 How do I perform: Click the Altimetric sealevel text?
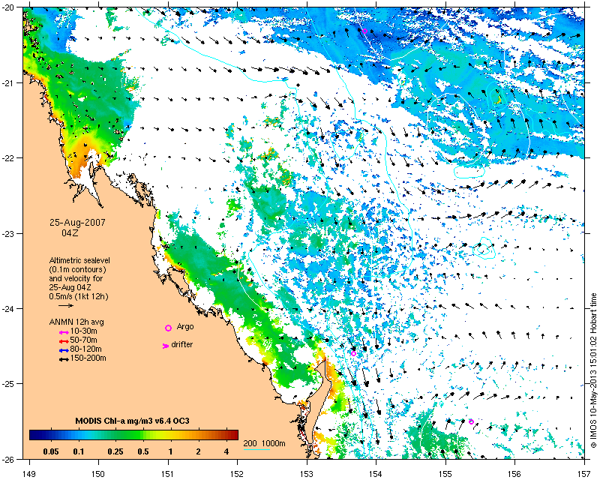tap(79, 260)
